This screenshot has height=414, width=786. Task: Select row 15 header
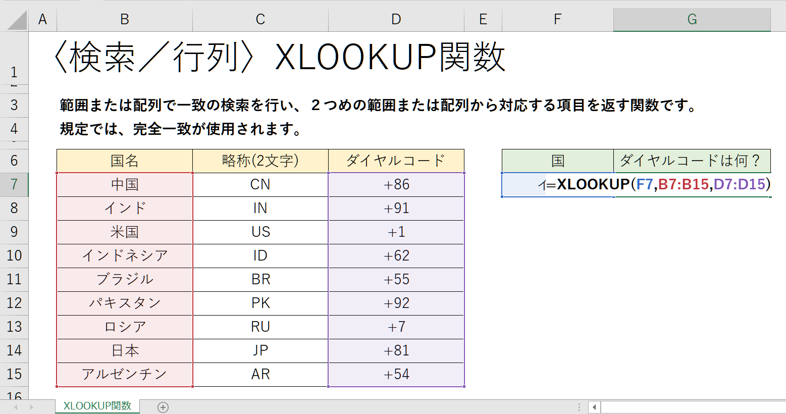pos(14,374)
